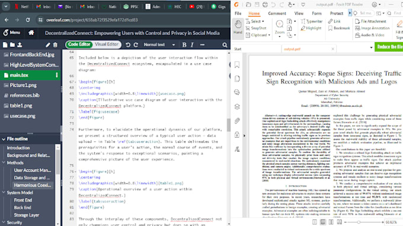
Task: Collapse the Methods outline section
Action: coord(4,163)
